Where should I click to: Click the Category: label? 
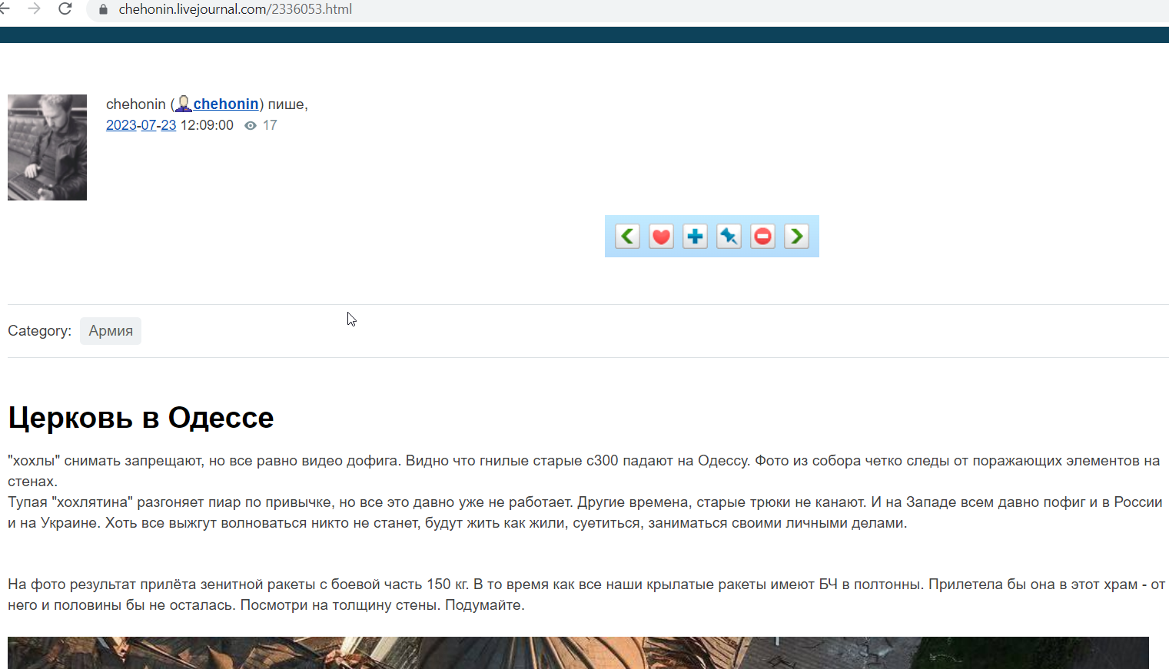(x=39, y=331)
